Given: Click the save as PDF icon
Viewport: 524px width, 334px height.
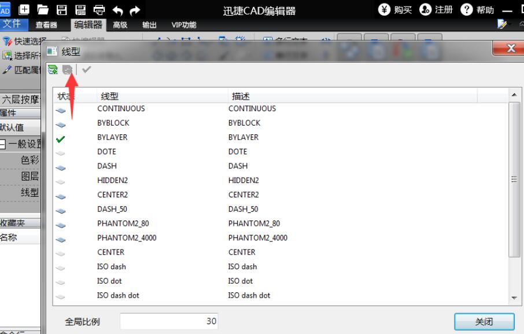Looking at the screenshot, I should tap(80, 10).
